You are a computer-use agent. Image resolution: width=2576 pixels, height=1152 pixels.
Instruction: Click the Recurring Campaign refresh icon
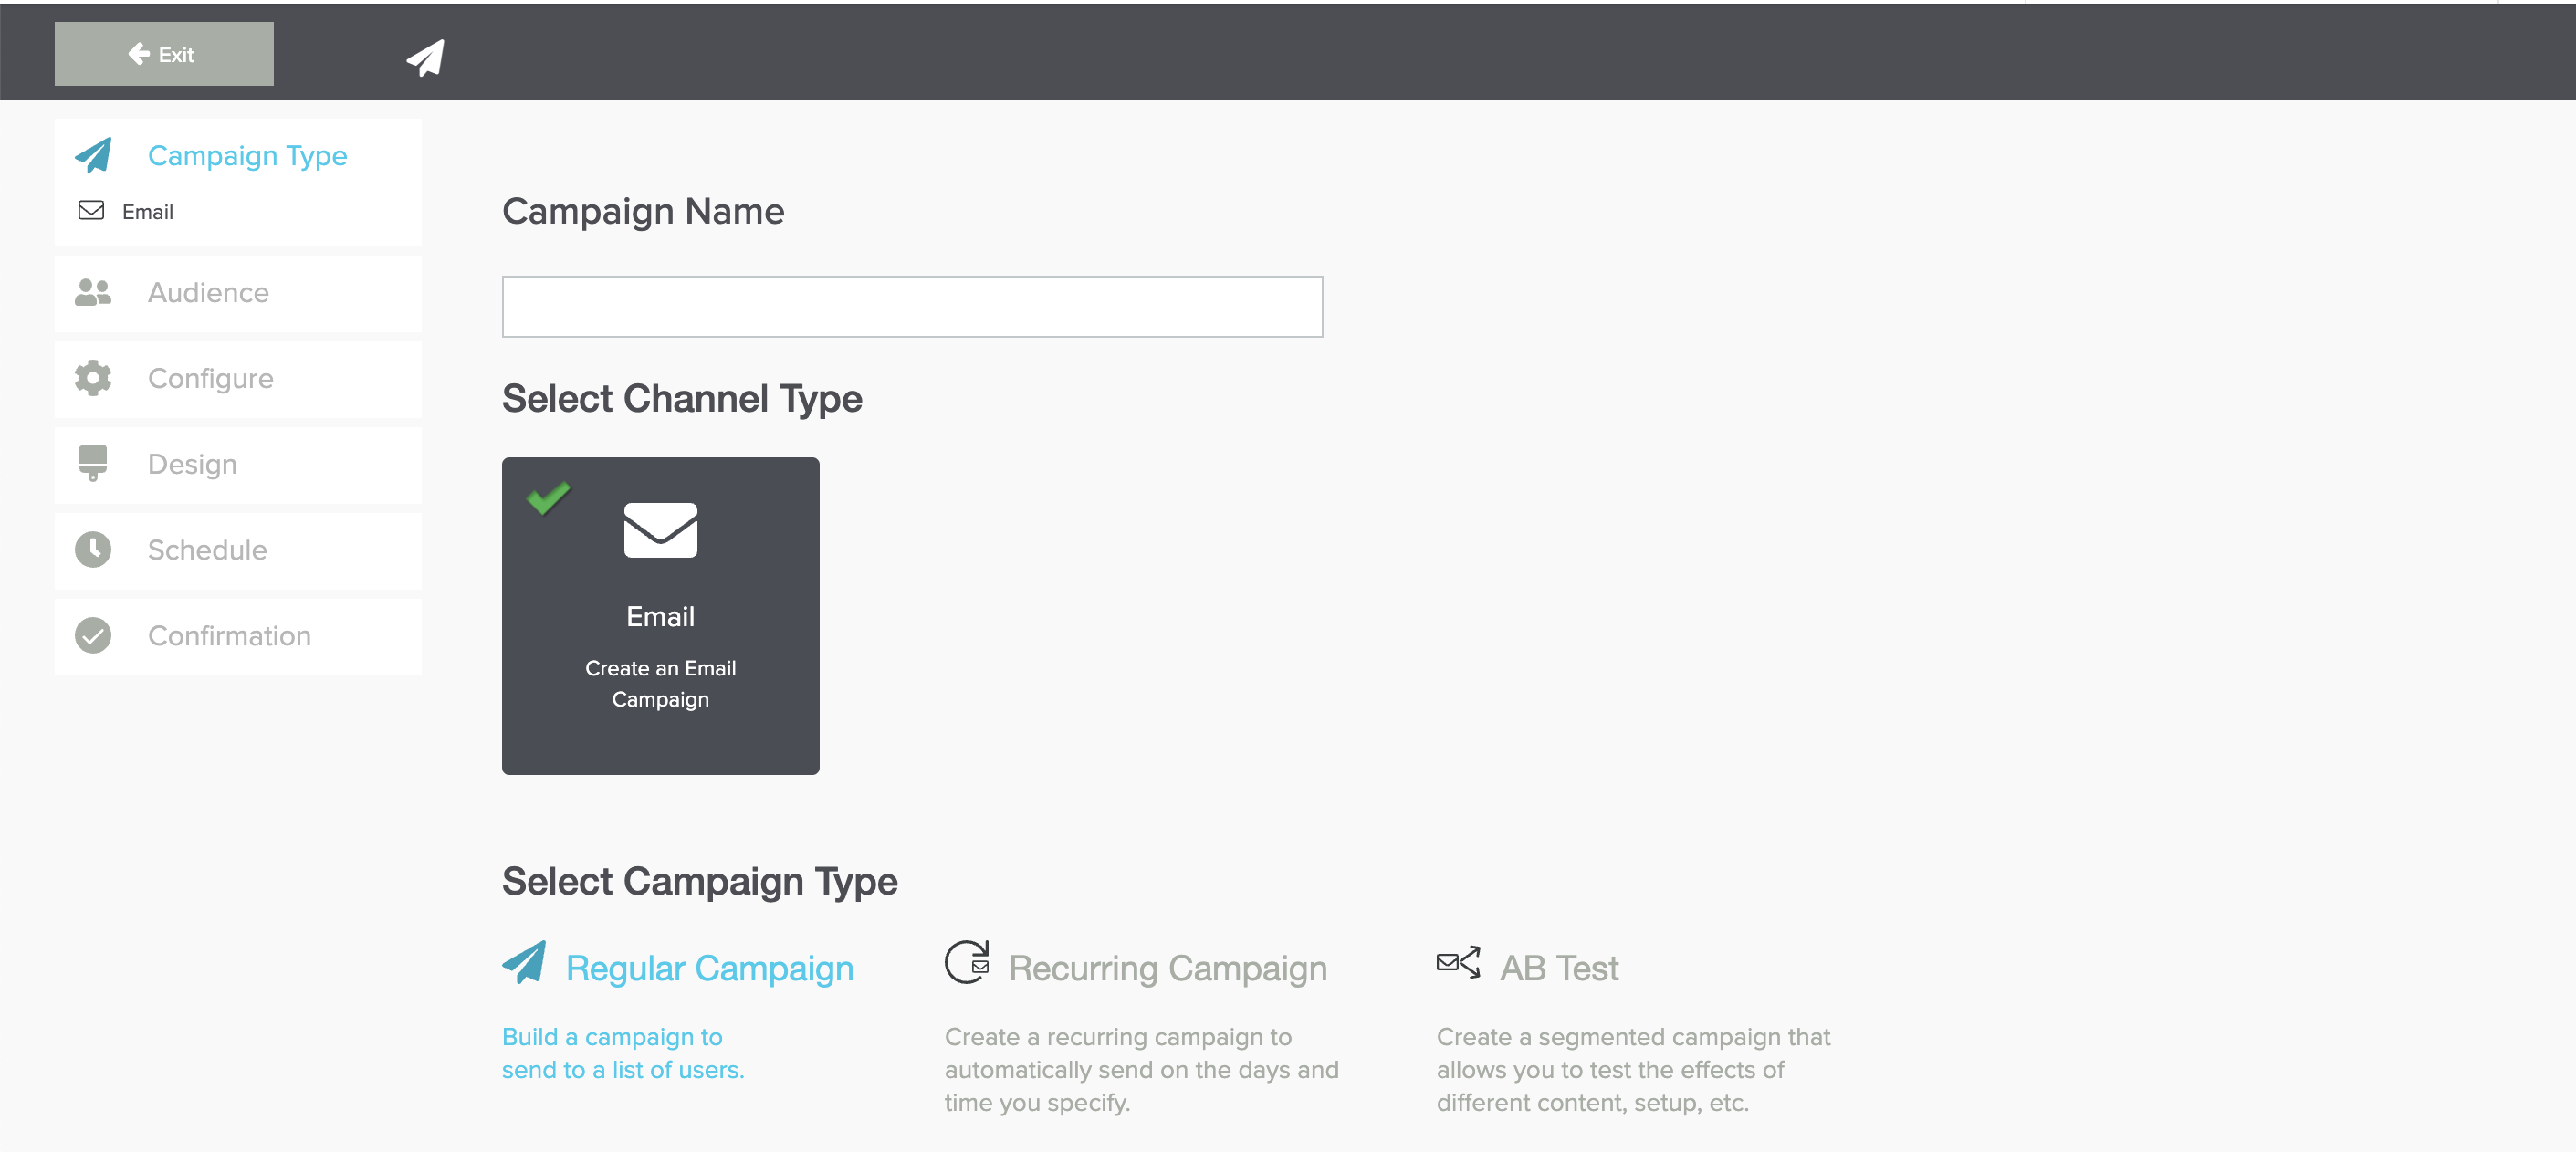(x=966, y=962)
